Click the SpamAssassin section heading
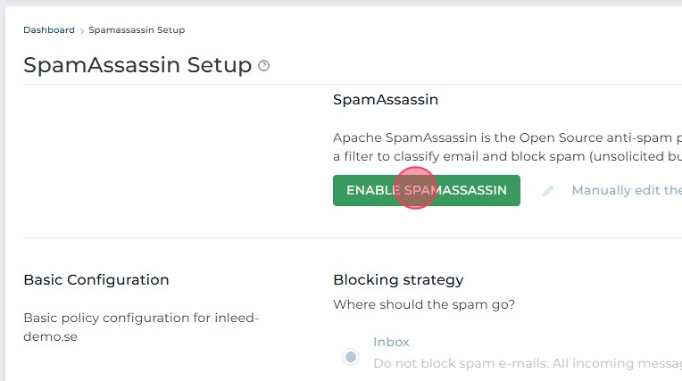The image size is (682, 381). tap(386, 100)
